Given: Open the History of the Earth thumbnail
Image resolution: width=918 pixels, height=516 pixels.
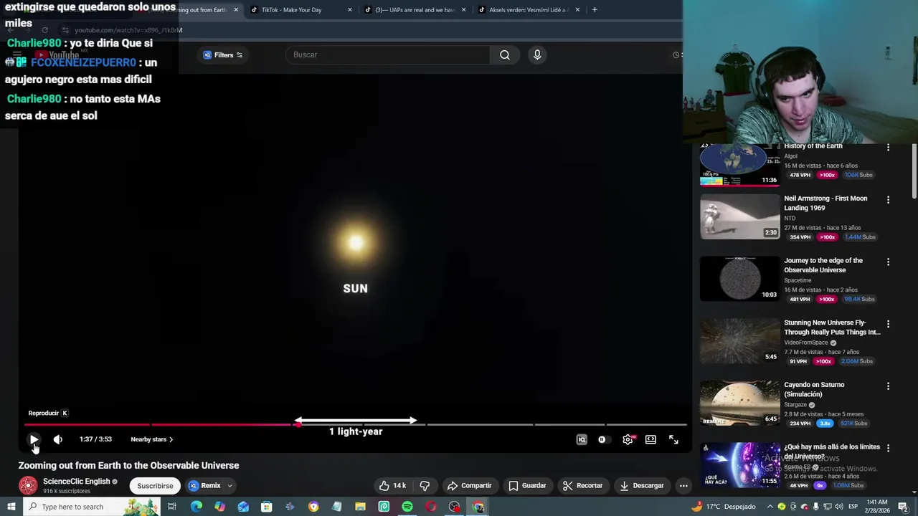Looking at the screenshot, I should point(739,164).
